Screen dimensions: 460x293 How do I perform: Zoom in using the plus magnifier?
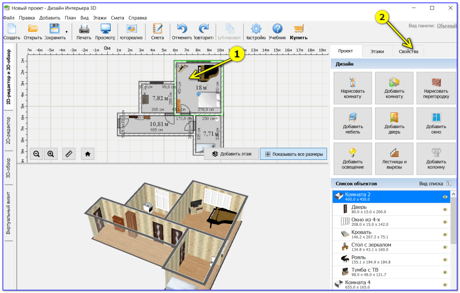(50, 154)
